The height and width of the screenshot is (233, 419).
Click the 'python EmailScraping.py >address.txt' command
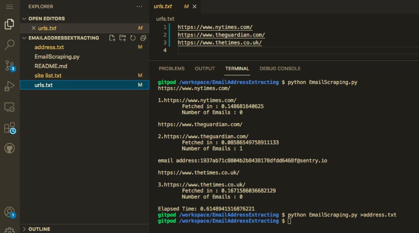[342, 215]
